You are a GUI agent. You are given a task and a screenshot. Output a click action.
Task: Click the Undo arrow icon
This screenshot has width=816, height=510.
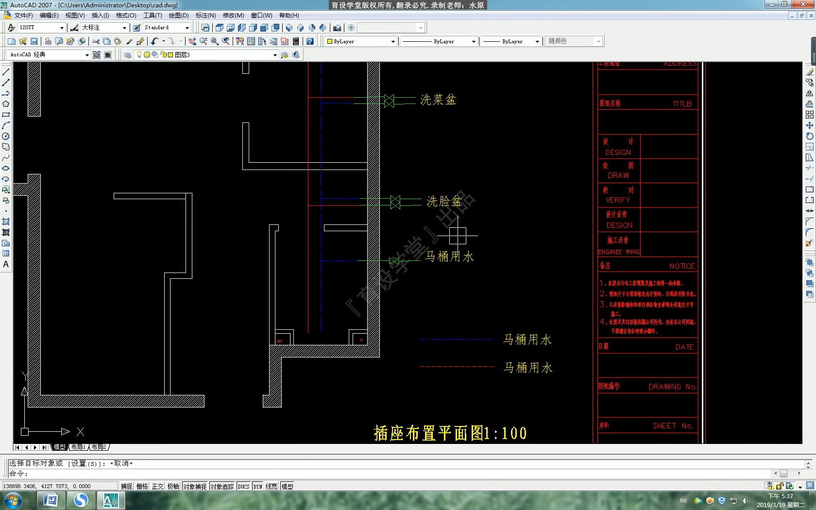[x=154, y=41]
